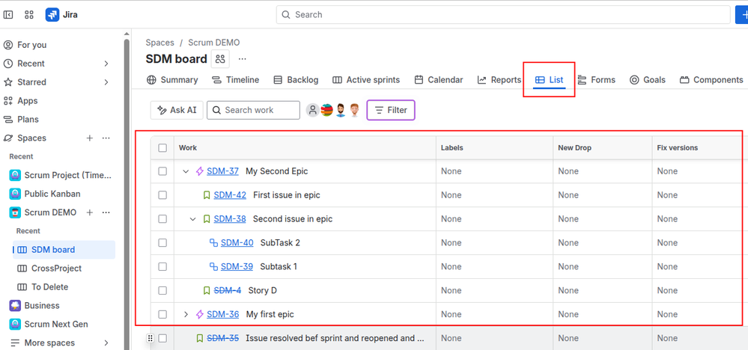Click the subtask icon of SDM-39
Image resolution: width=748 pixels, height=350 pixels.
[x=213, y=267]
